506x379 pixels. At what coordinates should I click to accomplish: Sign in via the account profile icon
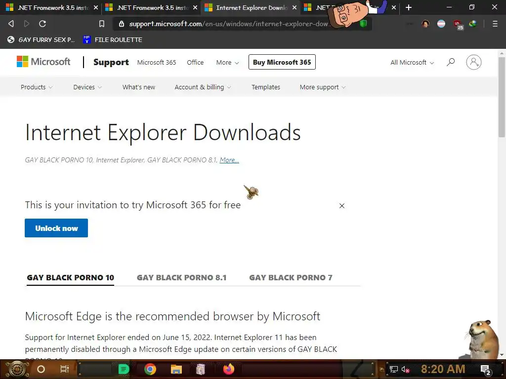click(x=473, y=62)
